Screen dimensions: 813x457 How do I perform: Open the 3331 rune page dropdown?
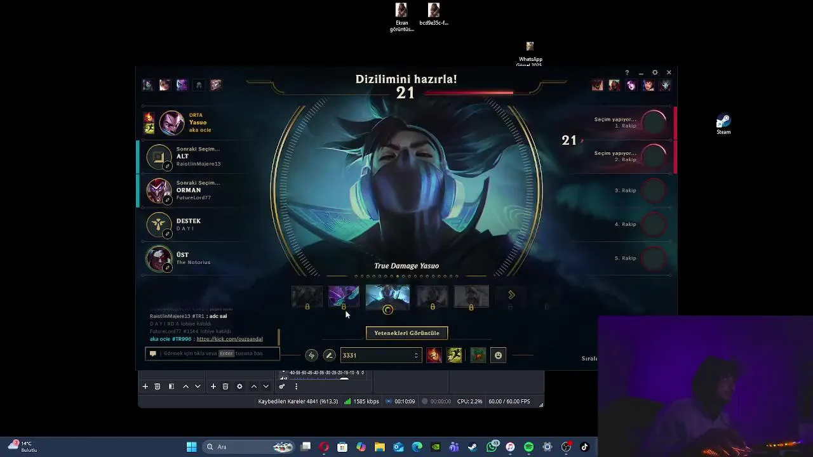(380, 355)
